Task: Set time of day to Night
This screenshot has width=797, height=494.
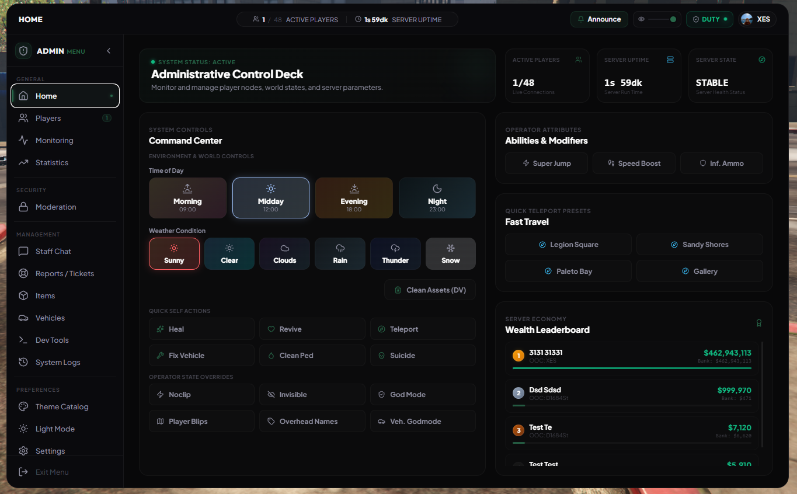Action: tap(437, 198)
